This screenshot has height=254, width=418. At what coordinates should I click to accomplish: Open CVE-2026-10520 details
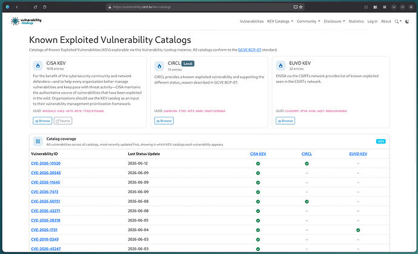click(x=45, y=163)
